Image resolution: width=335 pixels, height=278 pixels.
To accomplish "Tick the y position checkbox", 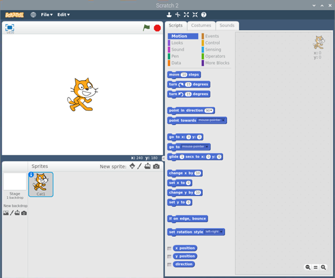I will [169, 256].
